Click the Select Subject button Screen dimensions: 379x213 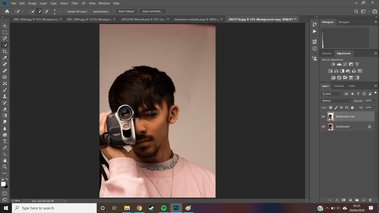pos(126,11)
